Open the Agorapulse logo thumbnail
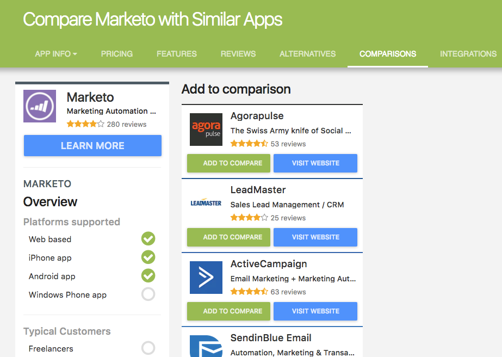 coord(206,130)
